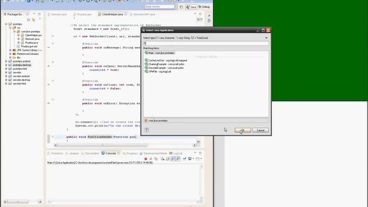Toggle Scroll Lock in Console toolbar
The image size is (368, 207).
coord(167,159)
